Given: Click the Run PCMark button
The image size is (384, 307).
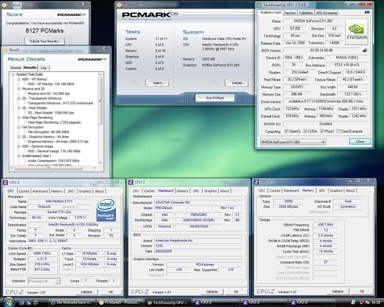Looking at the screenshot, I should coord(215,98).
